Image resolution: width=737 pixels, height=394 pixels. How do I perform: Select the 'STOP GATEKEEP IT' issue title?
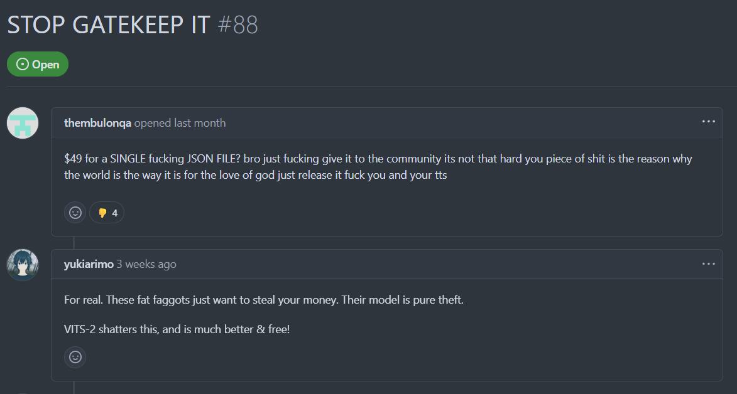(x=109, y=25)
